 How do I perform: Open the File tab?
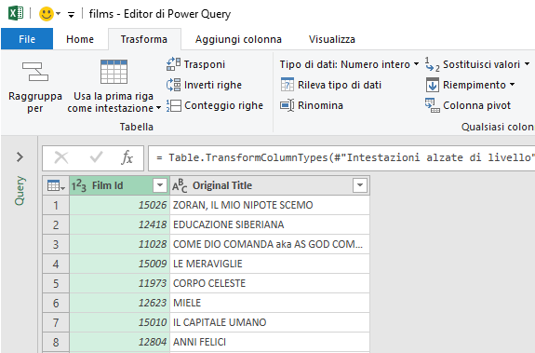pos(27,39)
